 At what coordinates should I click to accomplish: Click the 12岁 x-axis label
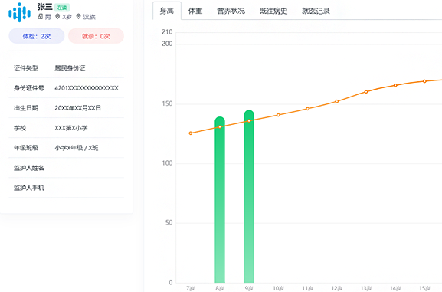337,288
